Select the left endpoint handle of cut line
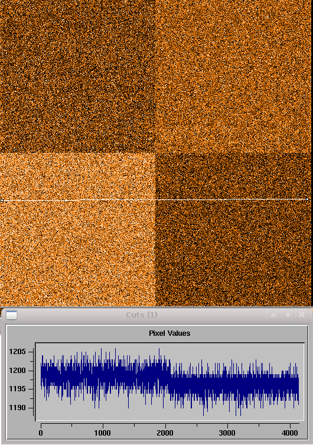Image resolution: width=313 pixels, height=445 pixels. point(2,200)
